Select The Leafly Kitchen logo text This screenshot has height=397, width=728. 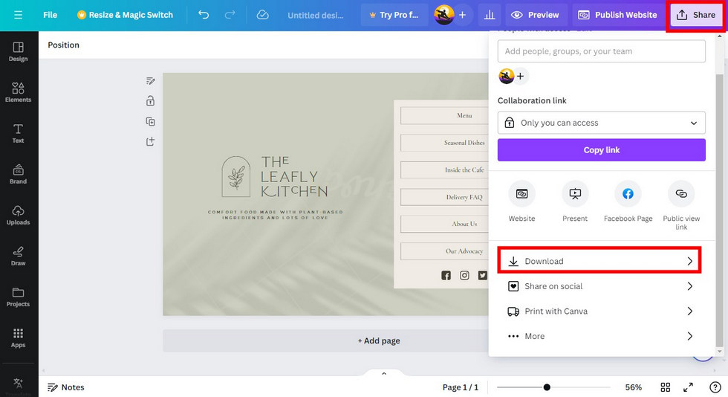pos(294,177)
